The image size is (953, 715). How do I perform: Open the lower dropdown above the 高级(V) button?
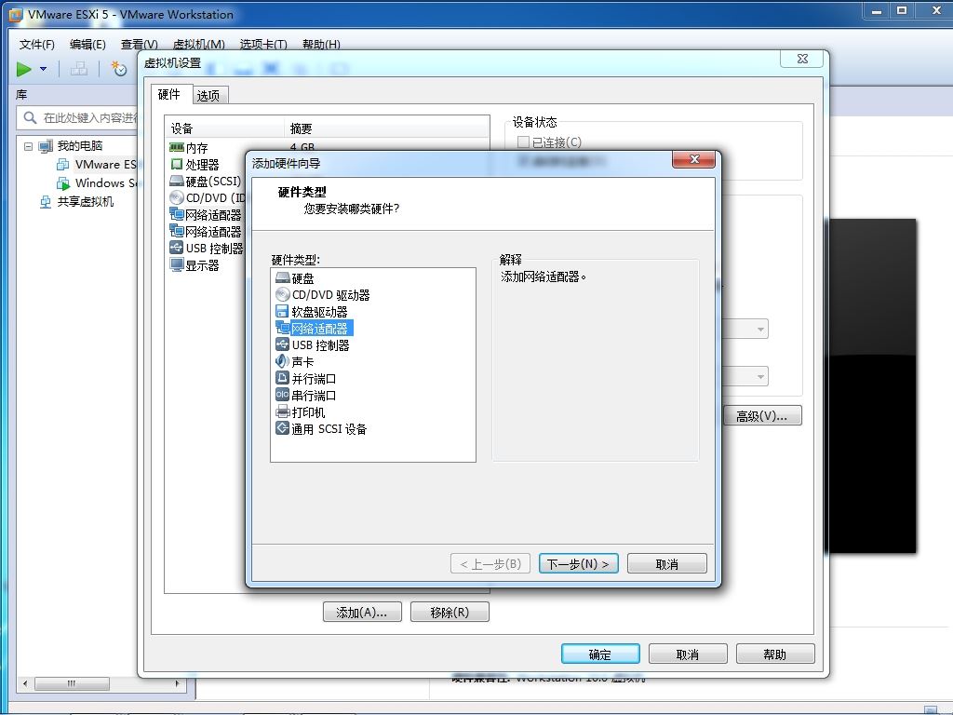(760, 376)
